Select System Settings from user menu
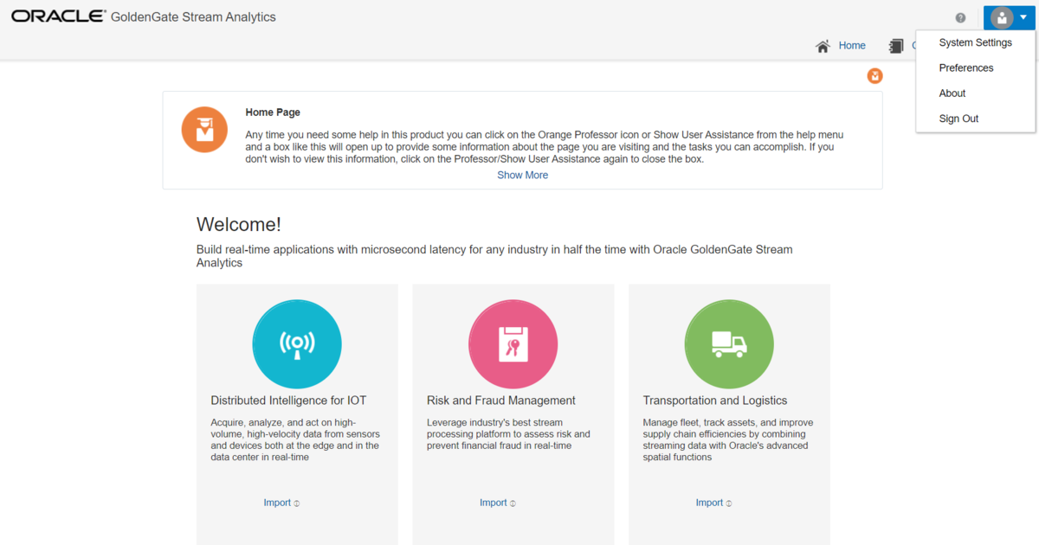Screen dimensions: 1039x545 coord(975,42)
